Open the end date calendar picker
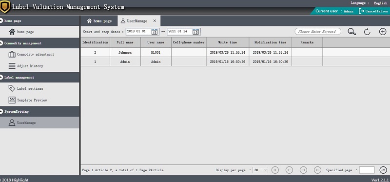 click(x=196, y=32)
